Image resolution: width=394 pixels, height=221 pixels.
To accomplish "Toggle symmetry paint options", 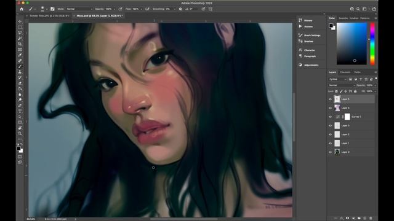I will [x=211, y=9].
